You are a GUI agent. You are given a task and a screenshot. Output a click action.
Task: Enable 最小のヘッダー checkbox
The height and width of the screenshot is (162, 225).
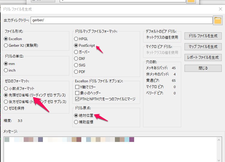coord(77,93)
